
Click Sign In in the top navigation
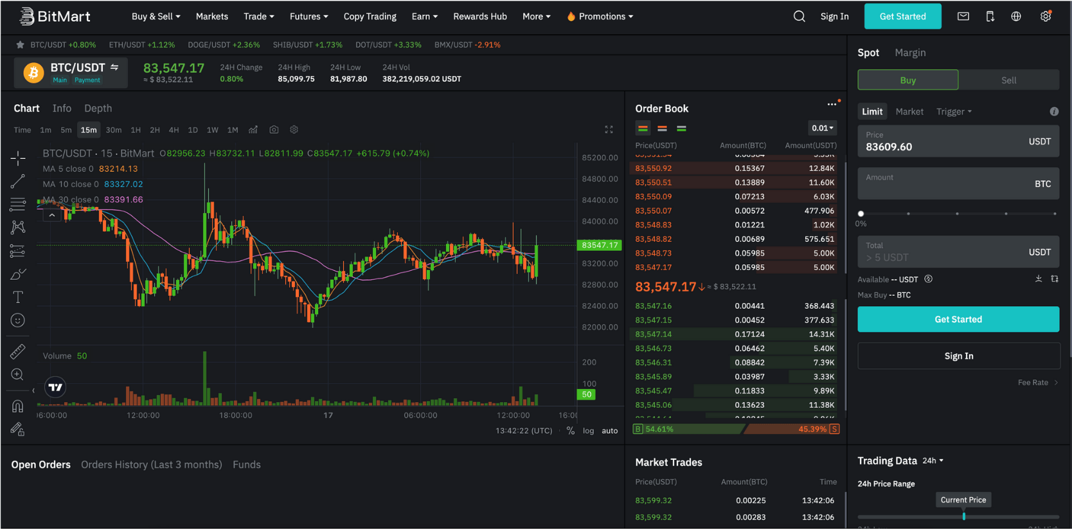point(834,17)
